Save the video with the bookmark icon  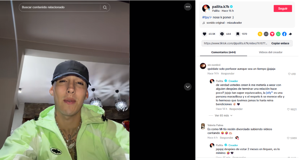point(238,34)
